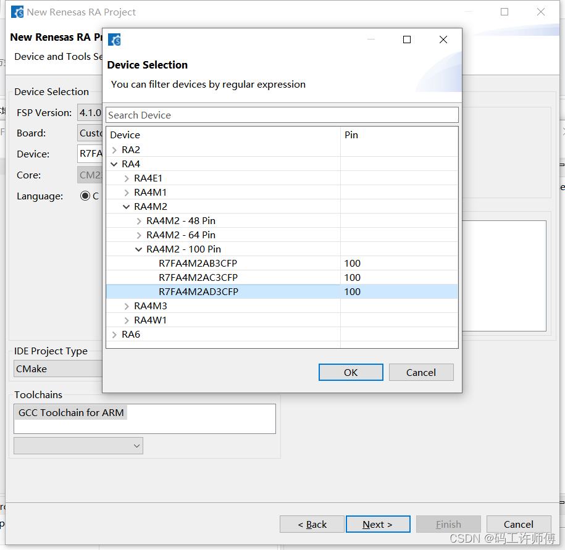The width and height of the screenshot is (565, 550).
Task: Collapse RA4M2 - 100 Pin node
Action: (139, 249)
